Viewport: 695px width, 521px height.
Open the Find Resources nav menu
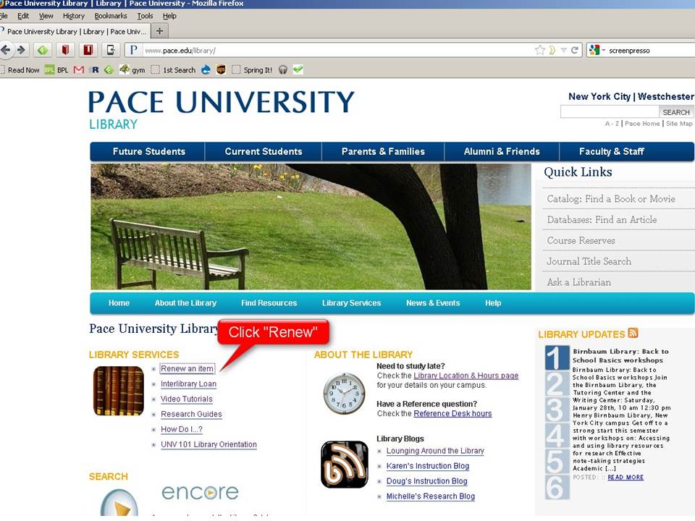click(269, 303)
